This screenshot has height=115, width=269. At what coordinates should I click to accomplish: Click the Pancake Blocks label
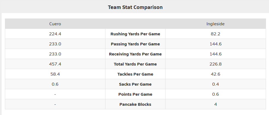click(x=135, y=104)
